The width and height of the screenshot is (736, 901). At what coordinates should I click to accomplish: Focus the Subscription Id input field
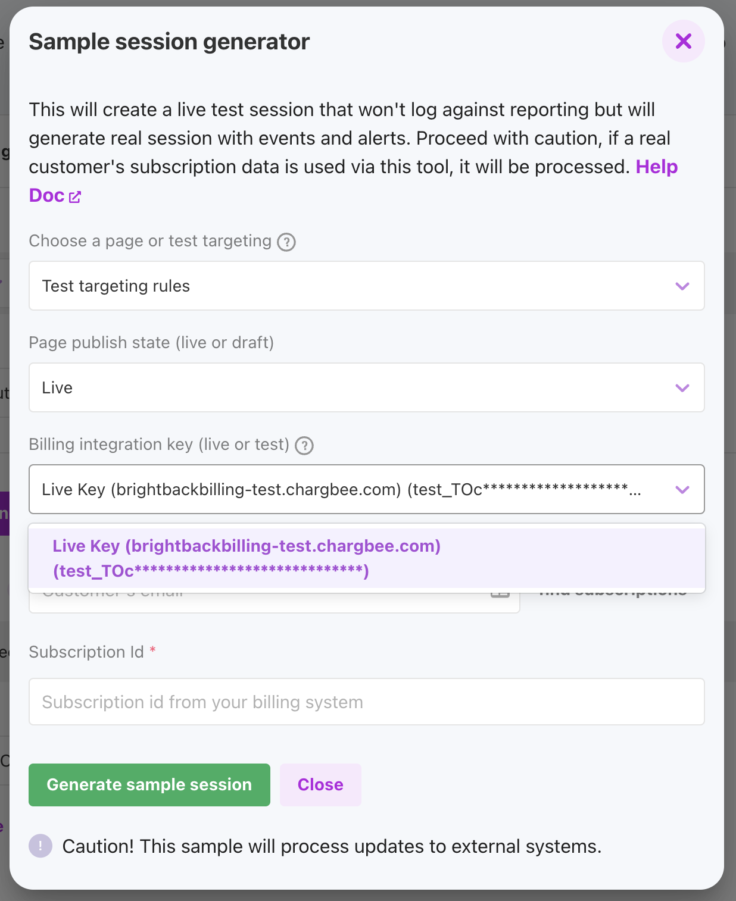[366, 702]
